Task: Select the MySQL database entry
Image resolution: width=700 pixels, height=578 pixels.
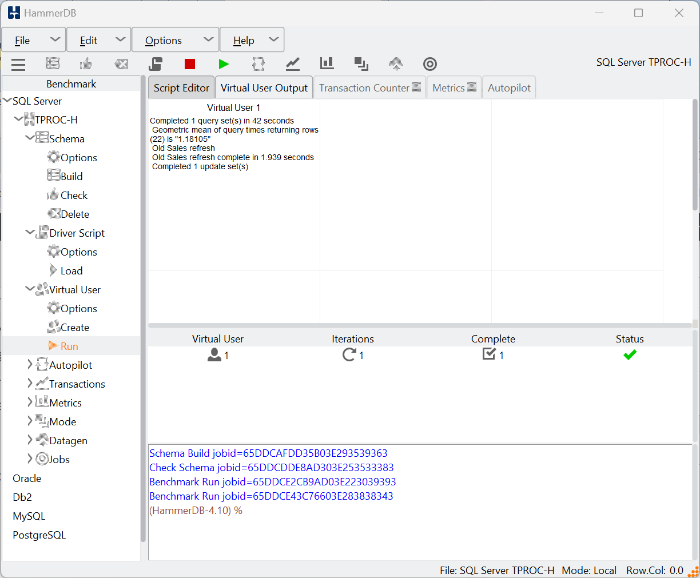Action: pos(29,516)
